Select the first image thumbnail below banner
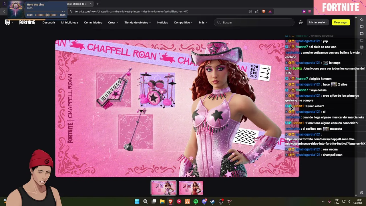Image resolution: width=366 pixels, height=206 pixels. tap(164, 188)
